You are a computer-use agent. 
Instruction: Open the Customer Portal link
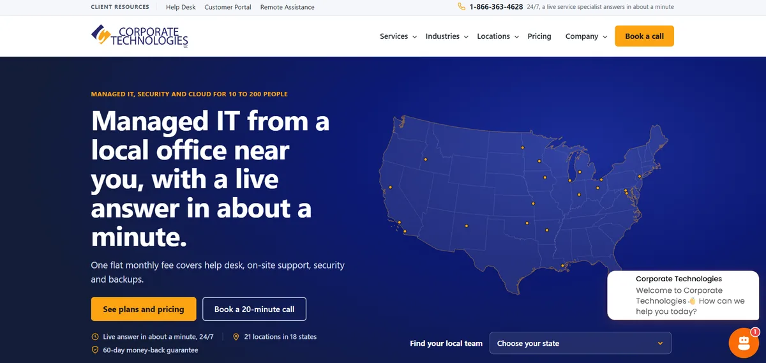[x=228, y=7]
